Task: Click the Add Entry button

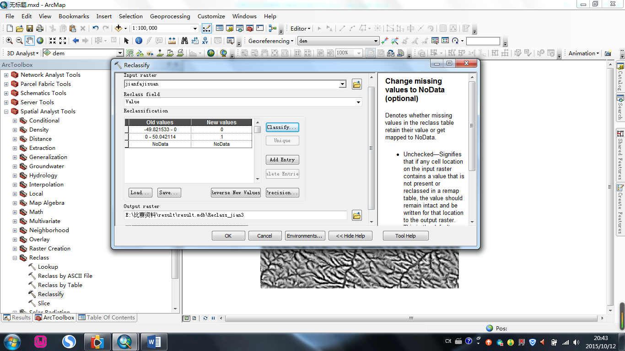Action: coord(282,160)
